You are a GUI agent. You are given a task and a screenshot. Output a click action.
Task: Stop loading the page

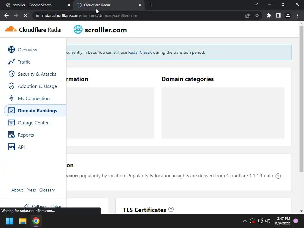[26, 15]
